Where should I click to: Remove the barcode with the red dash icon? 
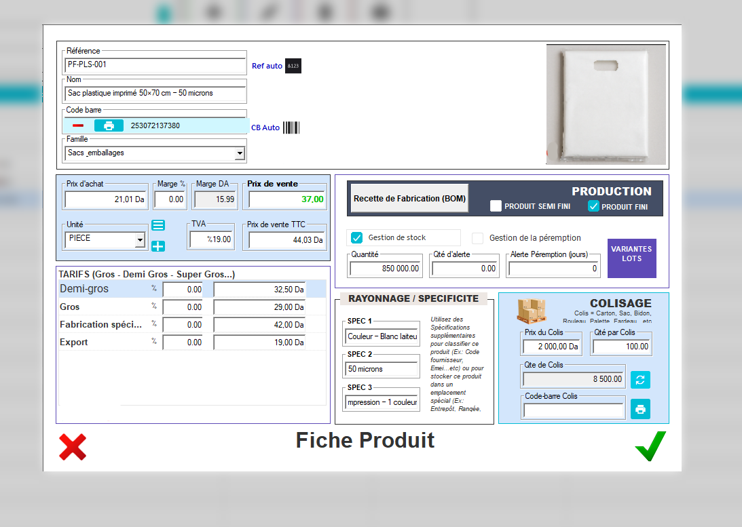[x=77, y=125]
